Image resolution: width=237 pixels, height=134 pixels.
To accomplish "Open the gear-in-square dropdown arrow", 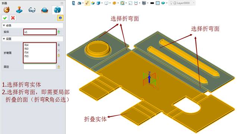I will point(126,3).
